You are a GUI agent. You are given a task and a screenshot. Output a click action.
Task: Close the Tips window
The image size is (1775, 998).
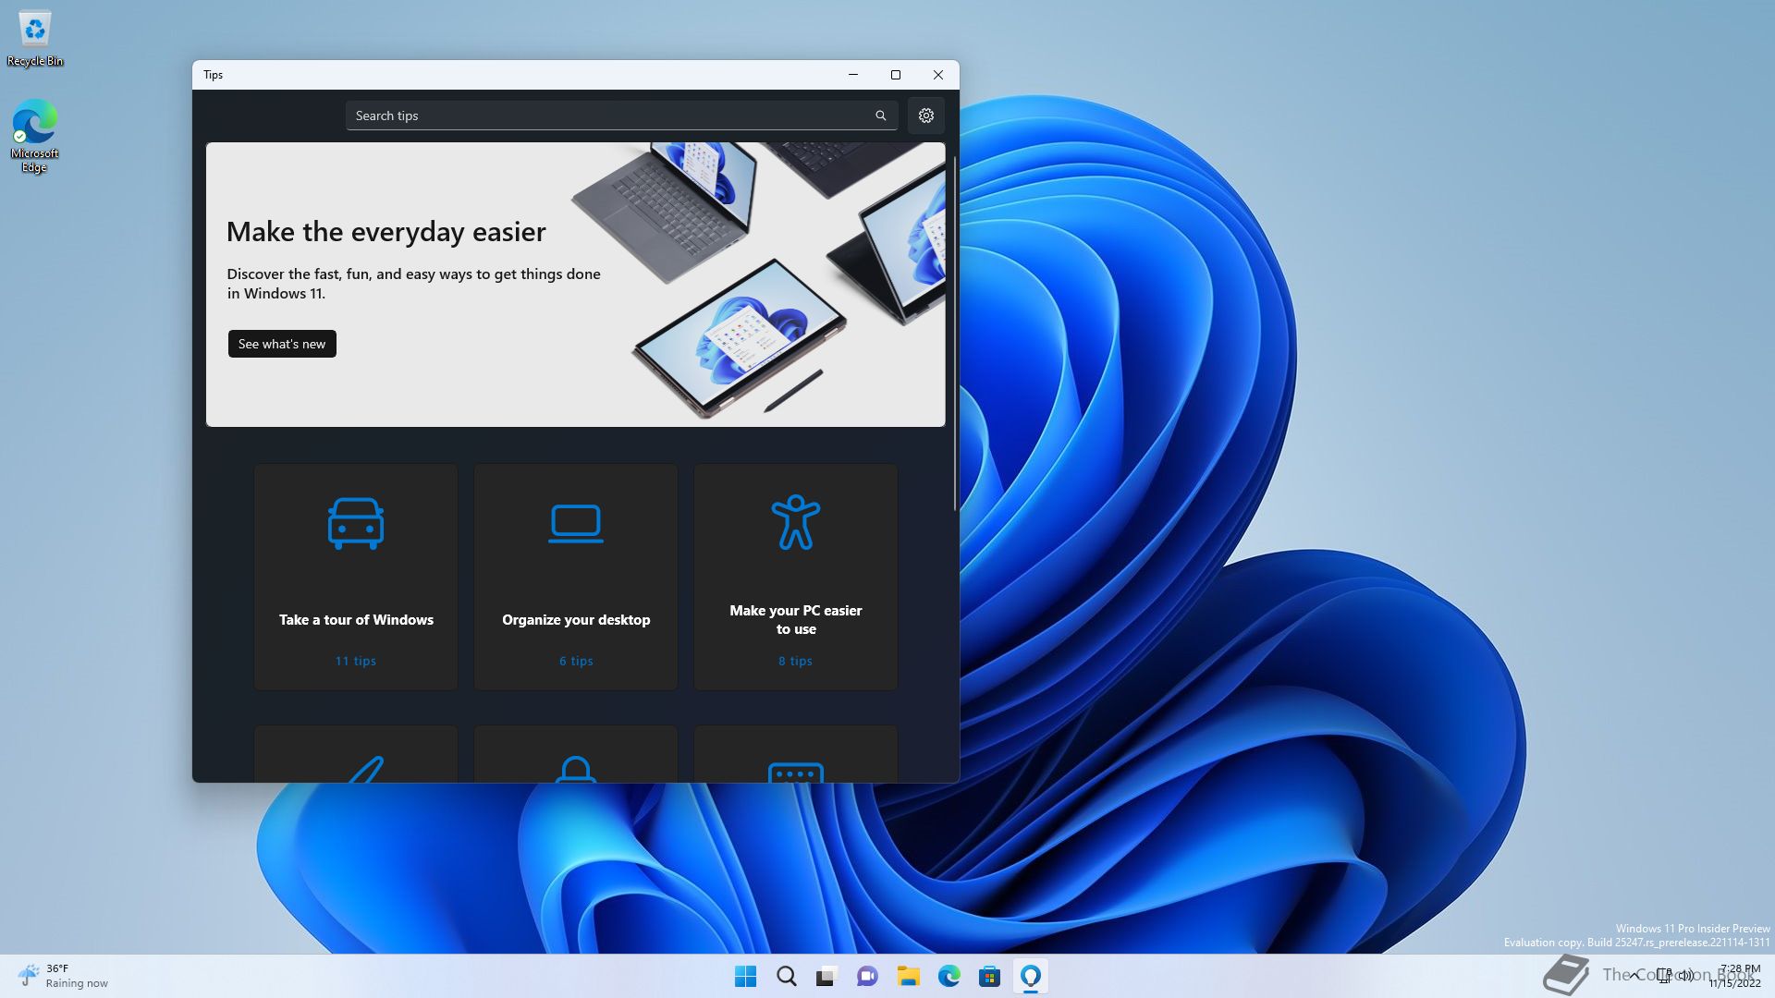[x=938, y=75]
